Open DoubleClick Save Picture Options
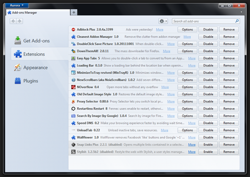The image size is (250, 177). tap(187, 44)
